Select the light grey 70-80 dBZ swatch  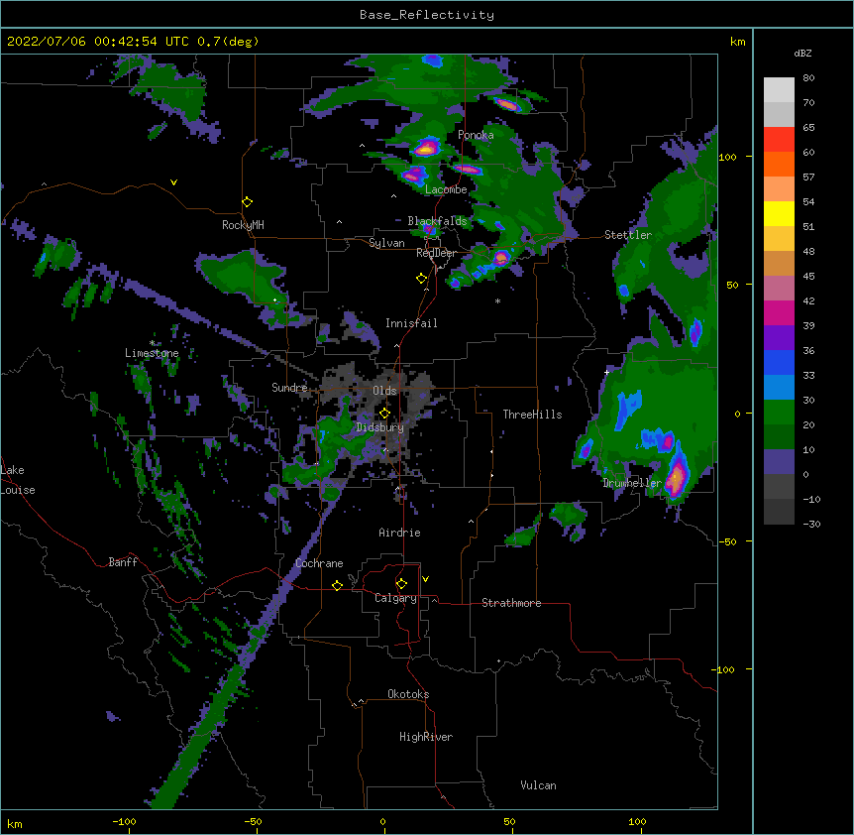pyautogui.click(x=779, y=90)
